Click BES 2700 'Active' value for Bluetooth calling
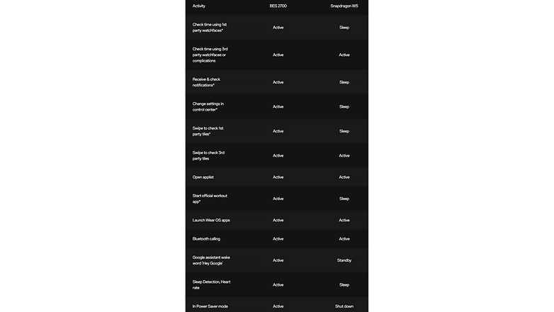 (x=278, y=239)
